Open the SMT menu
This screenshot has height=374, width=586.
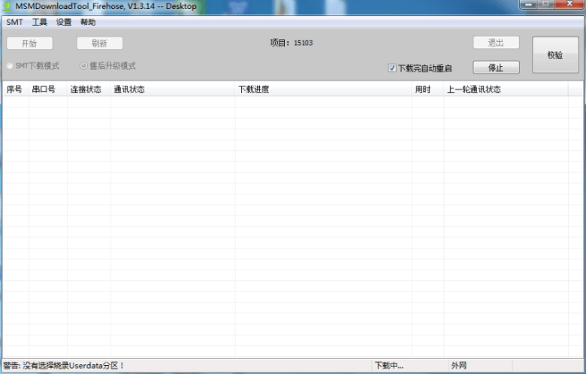(14, 23)
